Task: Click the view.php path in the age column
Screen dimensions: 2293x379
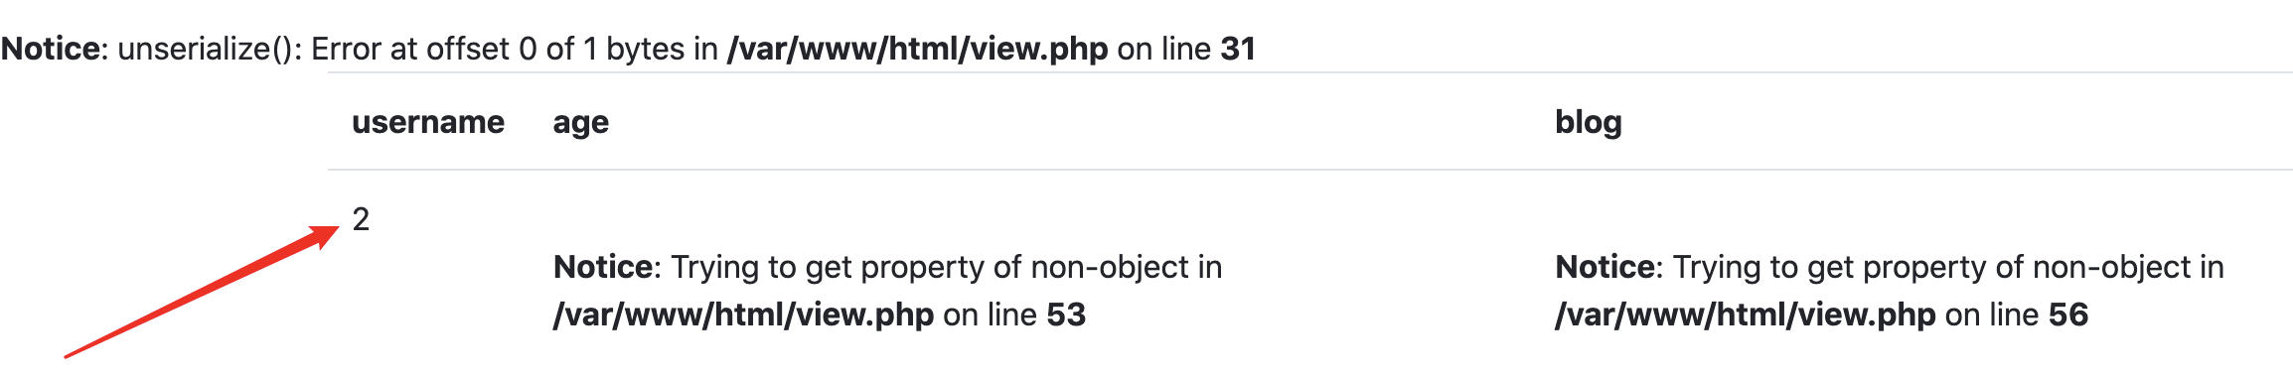Action: point(743,315)
